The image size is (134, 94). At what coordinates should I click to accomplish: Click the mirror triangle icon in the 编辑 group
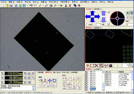(x=45, y=81)
